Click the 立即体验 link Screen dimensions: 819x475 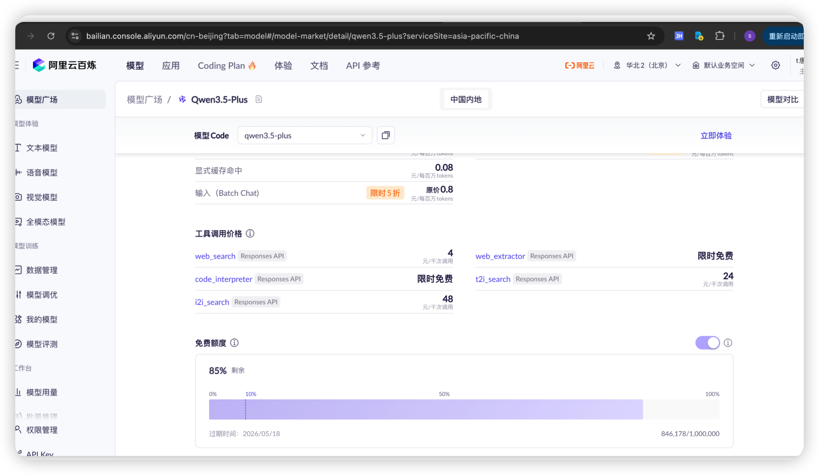pos(716,135)
